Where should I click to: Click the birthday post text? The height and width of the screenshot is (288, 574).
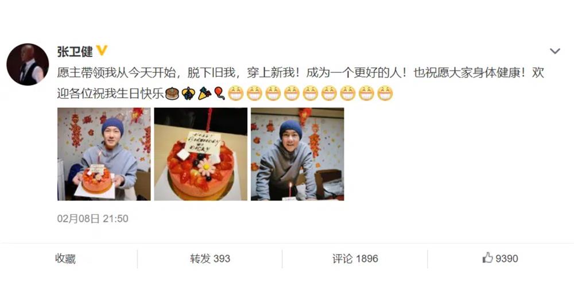(x=300, y=83)
